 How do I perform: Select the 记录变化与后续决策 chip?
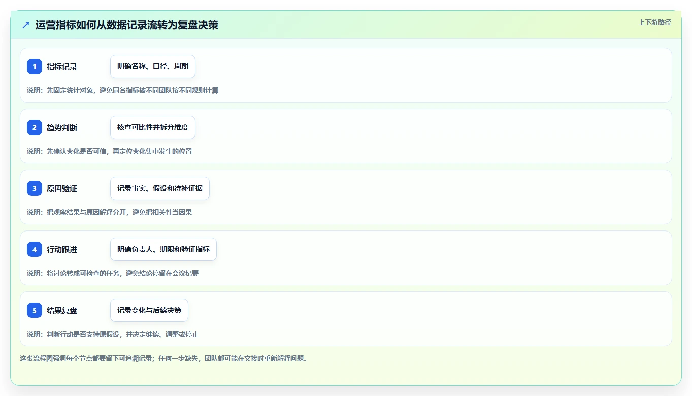pos(149,310)
